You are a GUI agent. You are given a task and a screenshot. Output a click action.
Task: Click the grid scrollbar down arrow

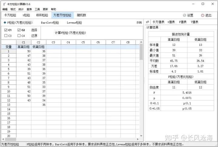click(141, 136)
